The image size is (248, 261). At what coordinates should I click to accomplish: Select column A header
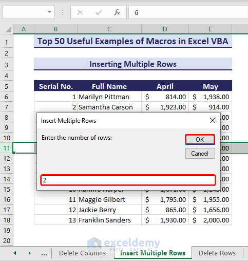24,29
